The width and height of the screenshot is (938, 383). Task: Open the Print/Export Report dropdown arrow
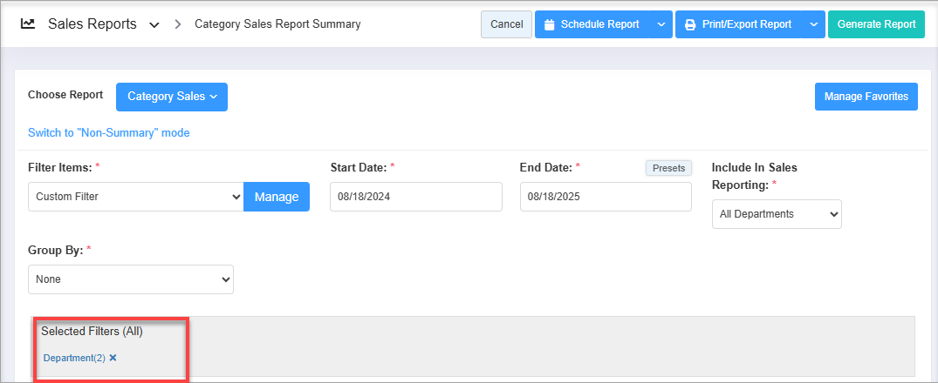click(x=813, y=24)
